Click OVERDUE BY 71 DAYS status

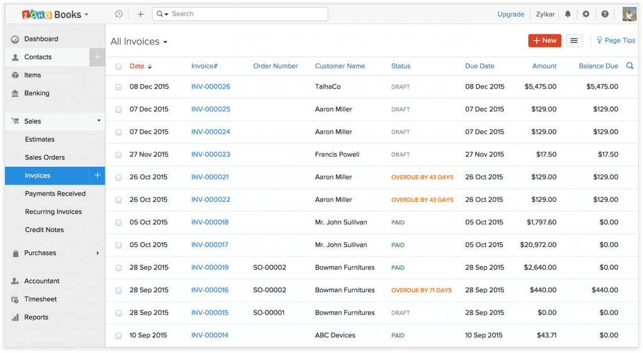(421, 290)
